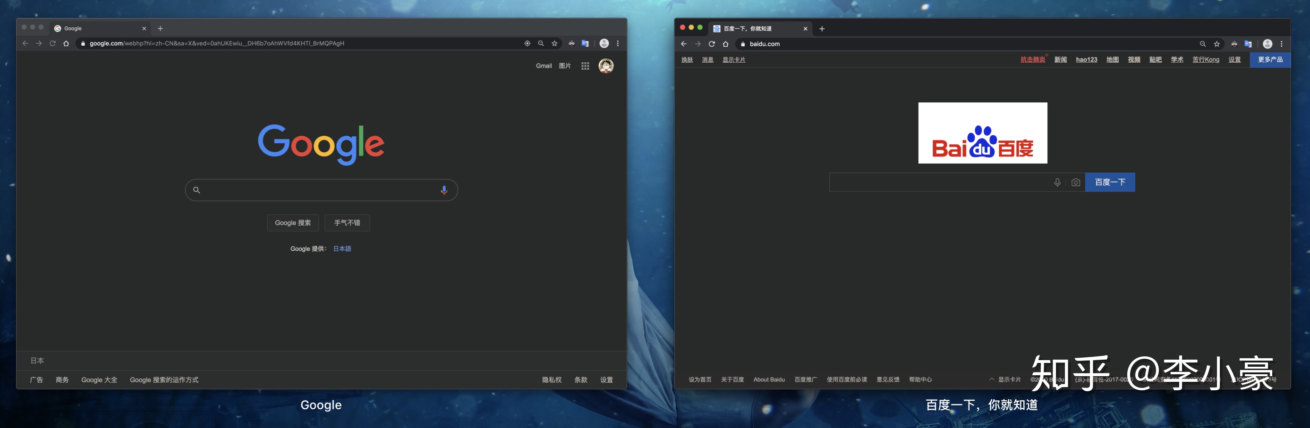Open Chrome profile icon in Google window toolbar
The height and width of the screenshot is (428, 1310).
[x=604, y=44]
